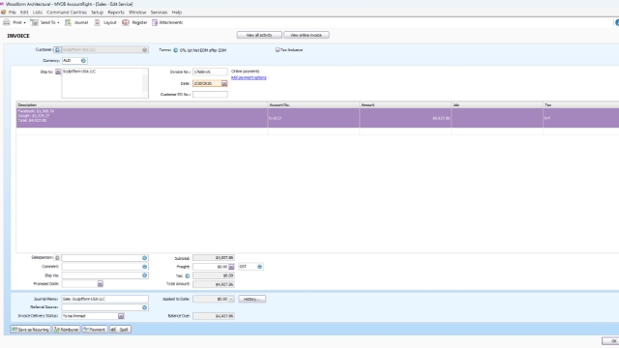Open the Salesperson dropdown
The width and height of the screenshot is (619, 348).
point(144,258)
